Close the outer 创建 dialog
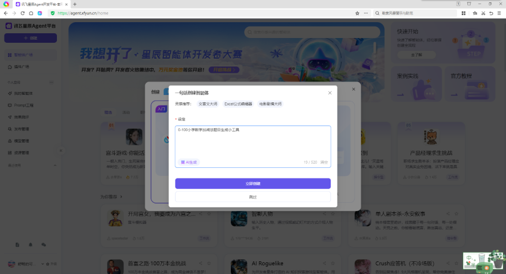506x274 pixels. (x=353, y=89)
